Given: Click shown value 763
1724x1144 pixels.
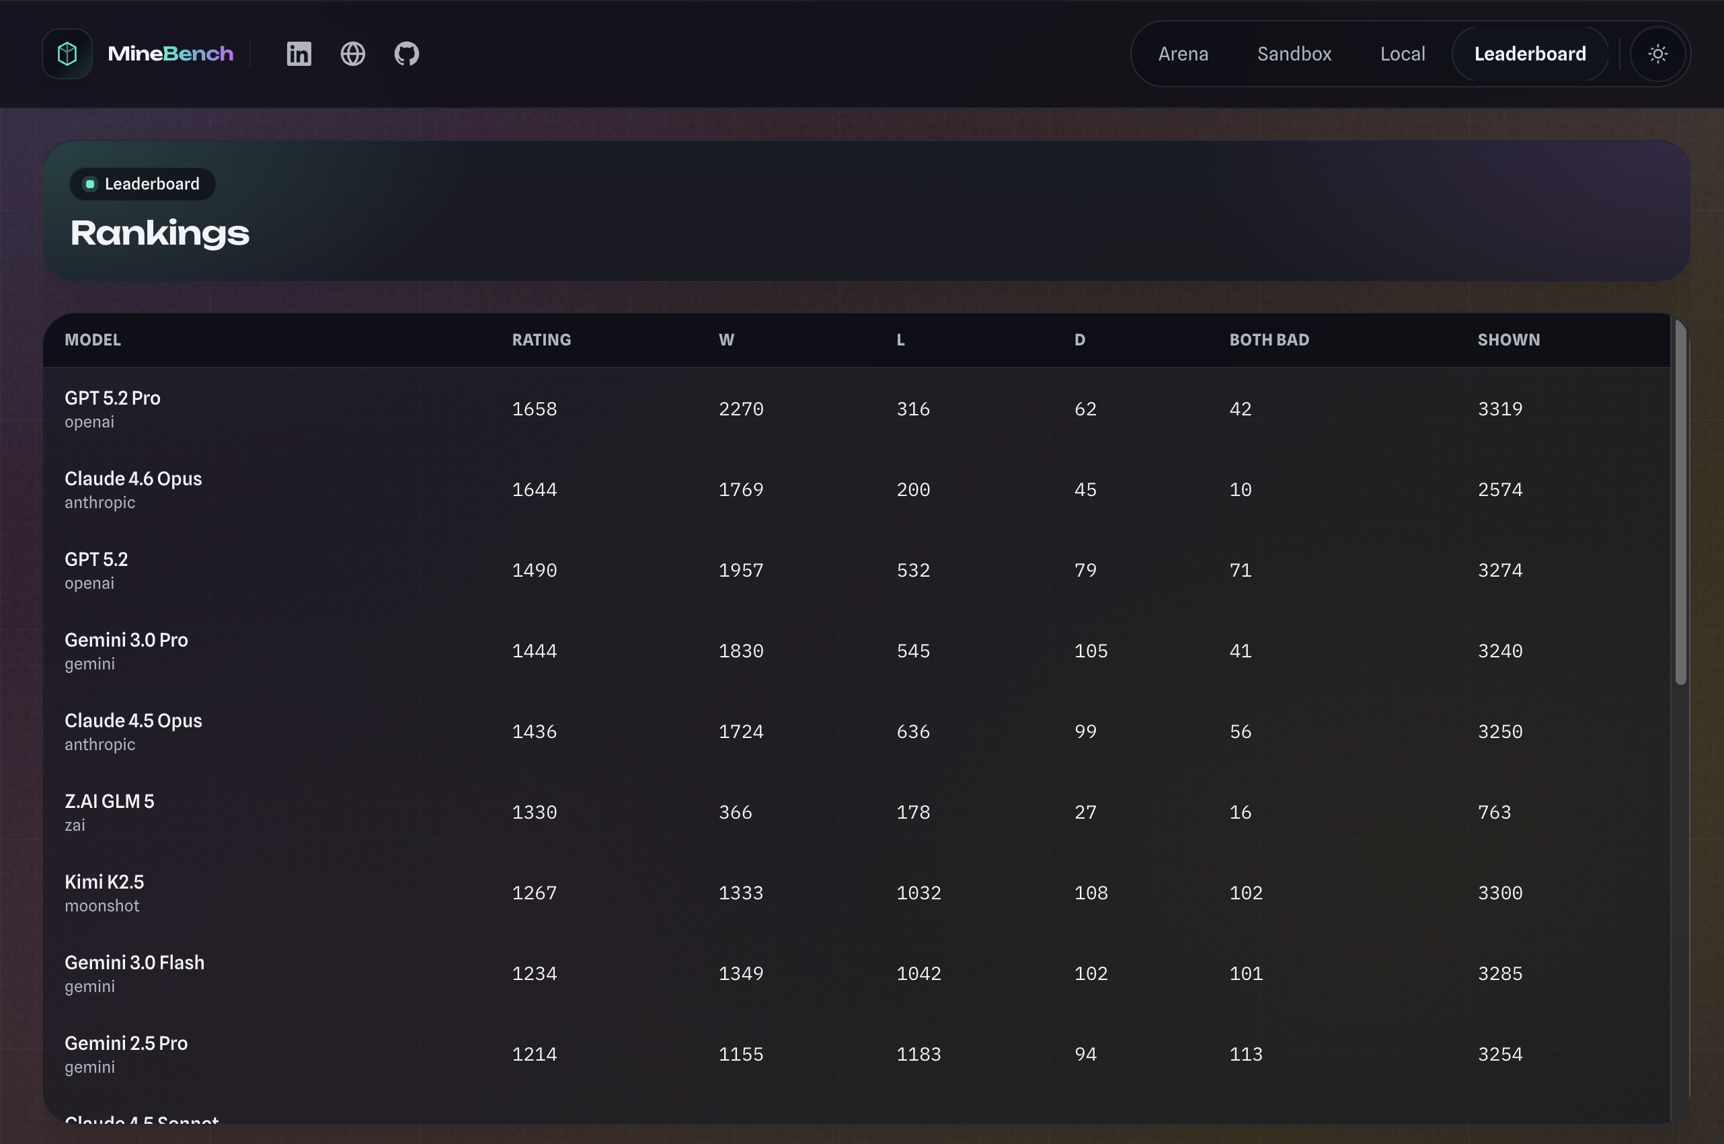Looking at the screenshot, I should (x=1494, y=812).
